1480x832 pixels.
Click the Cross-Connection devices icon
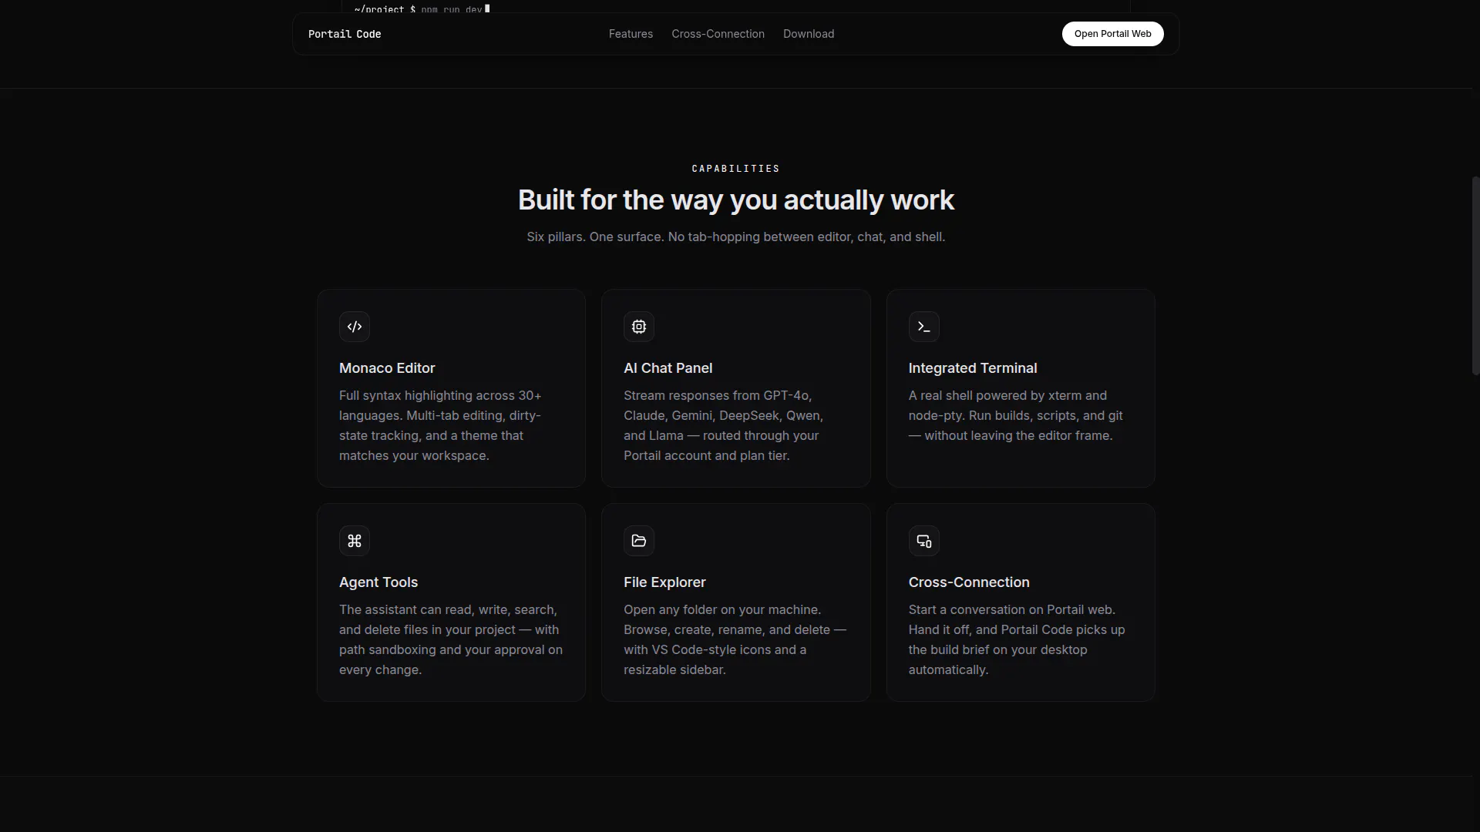pyautogui.click(x=923, y=541)
